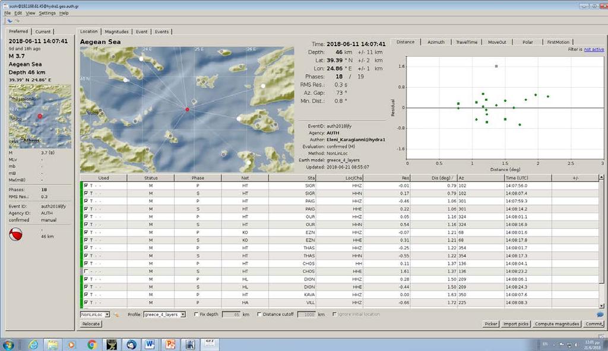Click the Picker button
This screenshot has height=351, width=608.
(491, 324)
